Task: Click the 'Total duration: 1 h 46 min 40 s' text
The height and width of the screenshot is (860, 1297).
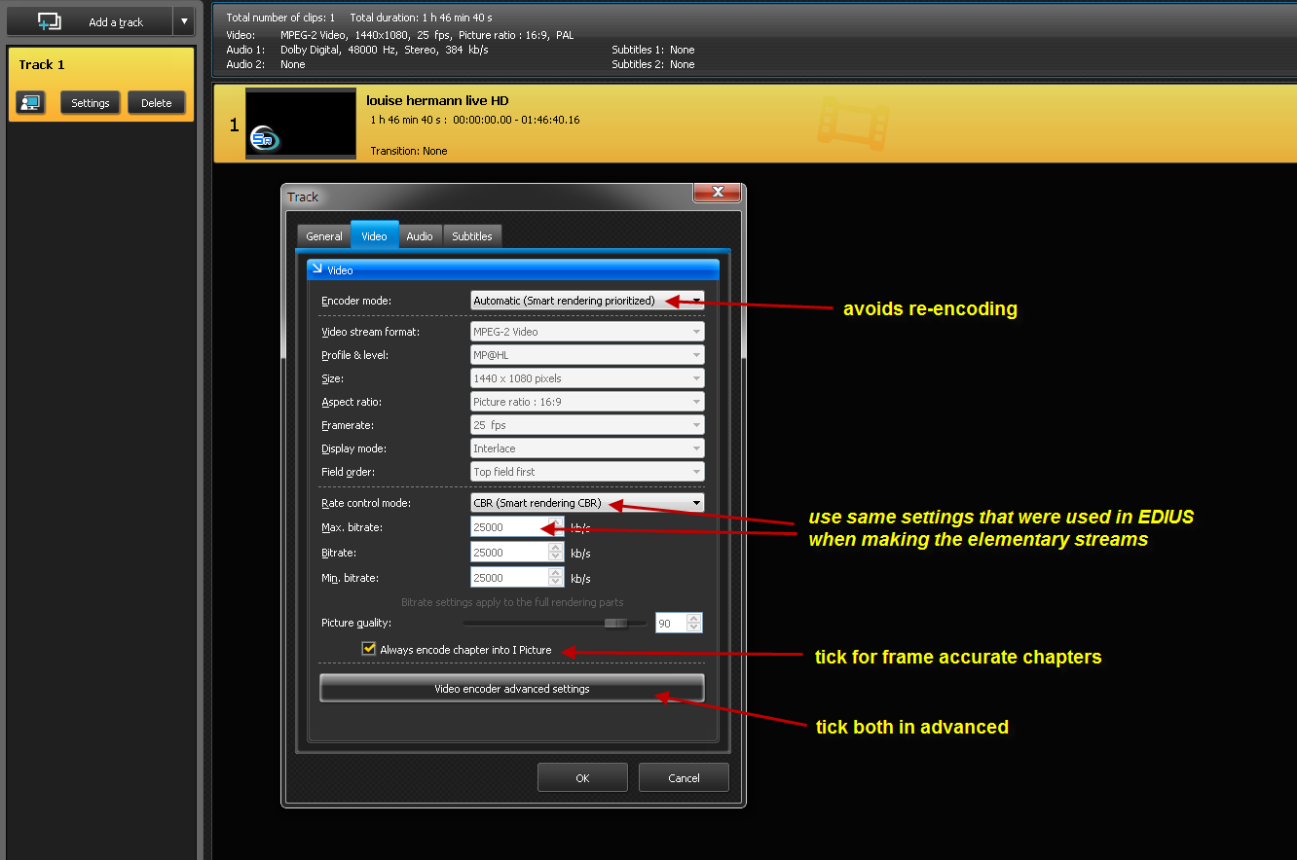Action: tap(419, 18)
